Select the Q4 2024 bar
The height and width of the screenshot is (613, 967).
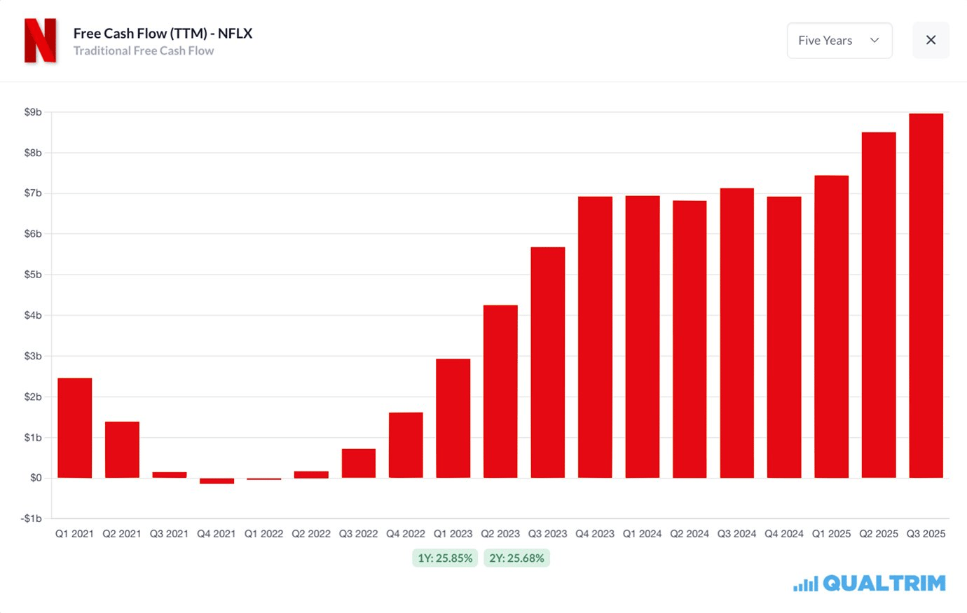click(784, 337)
